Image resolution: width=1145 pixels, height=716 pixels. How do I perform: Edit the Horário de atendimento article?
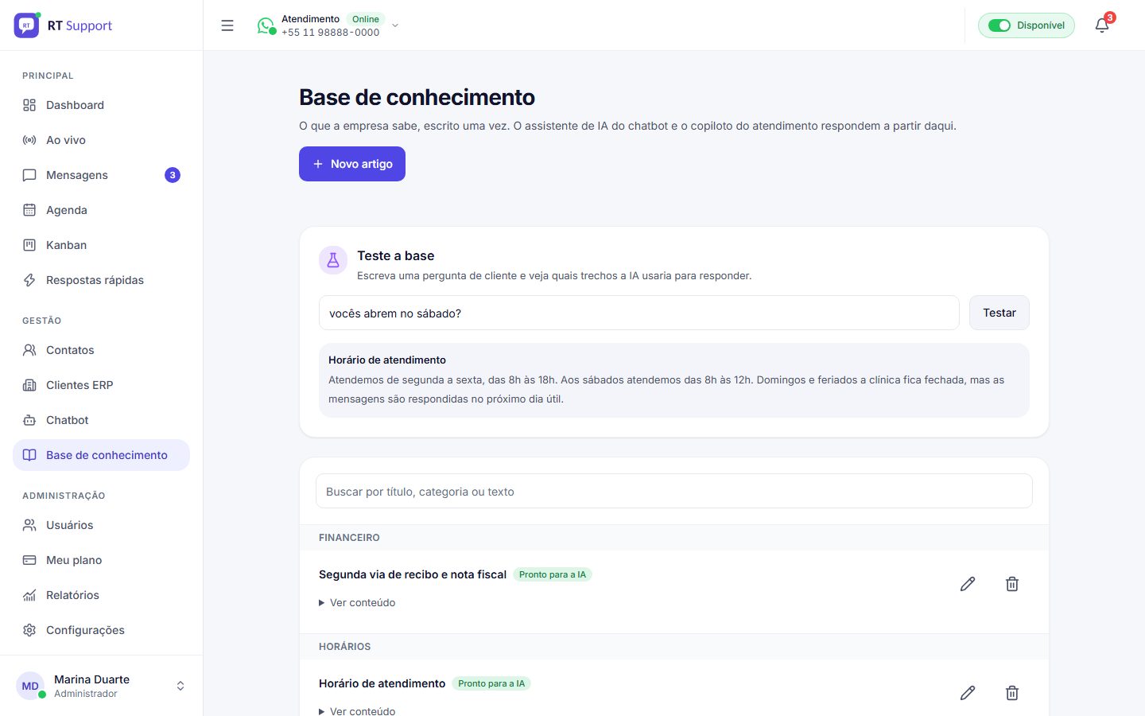coord(968,693)
